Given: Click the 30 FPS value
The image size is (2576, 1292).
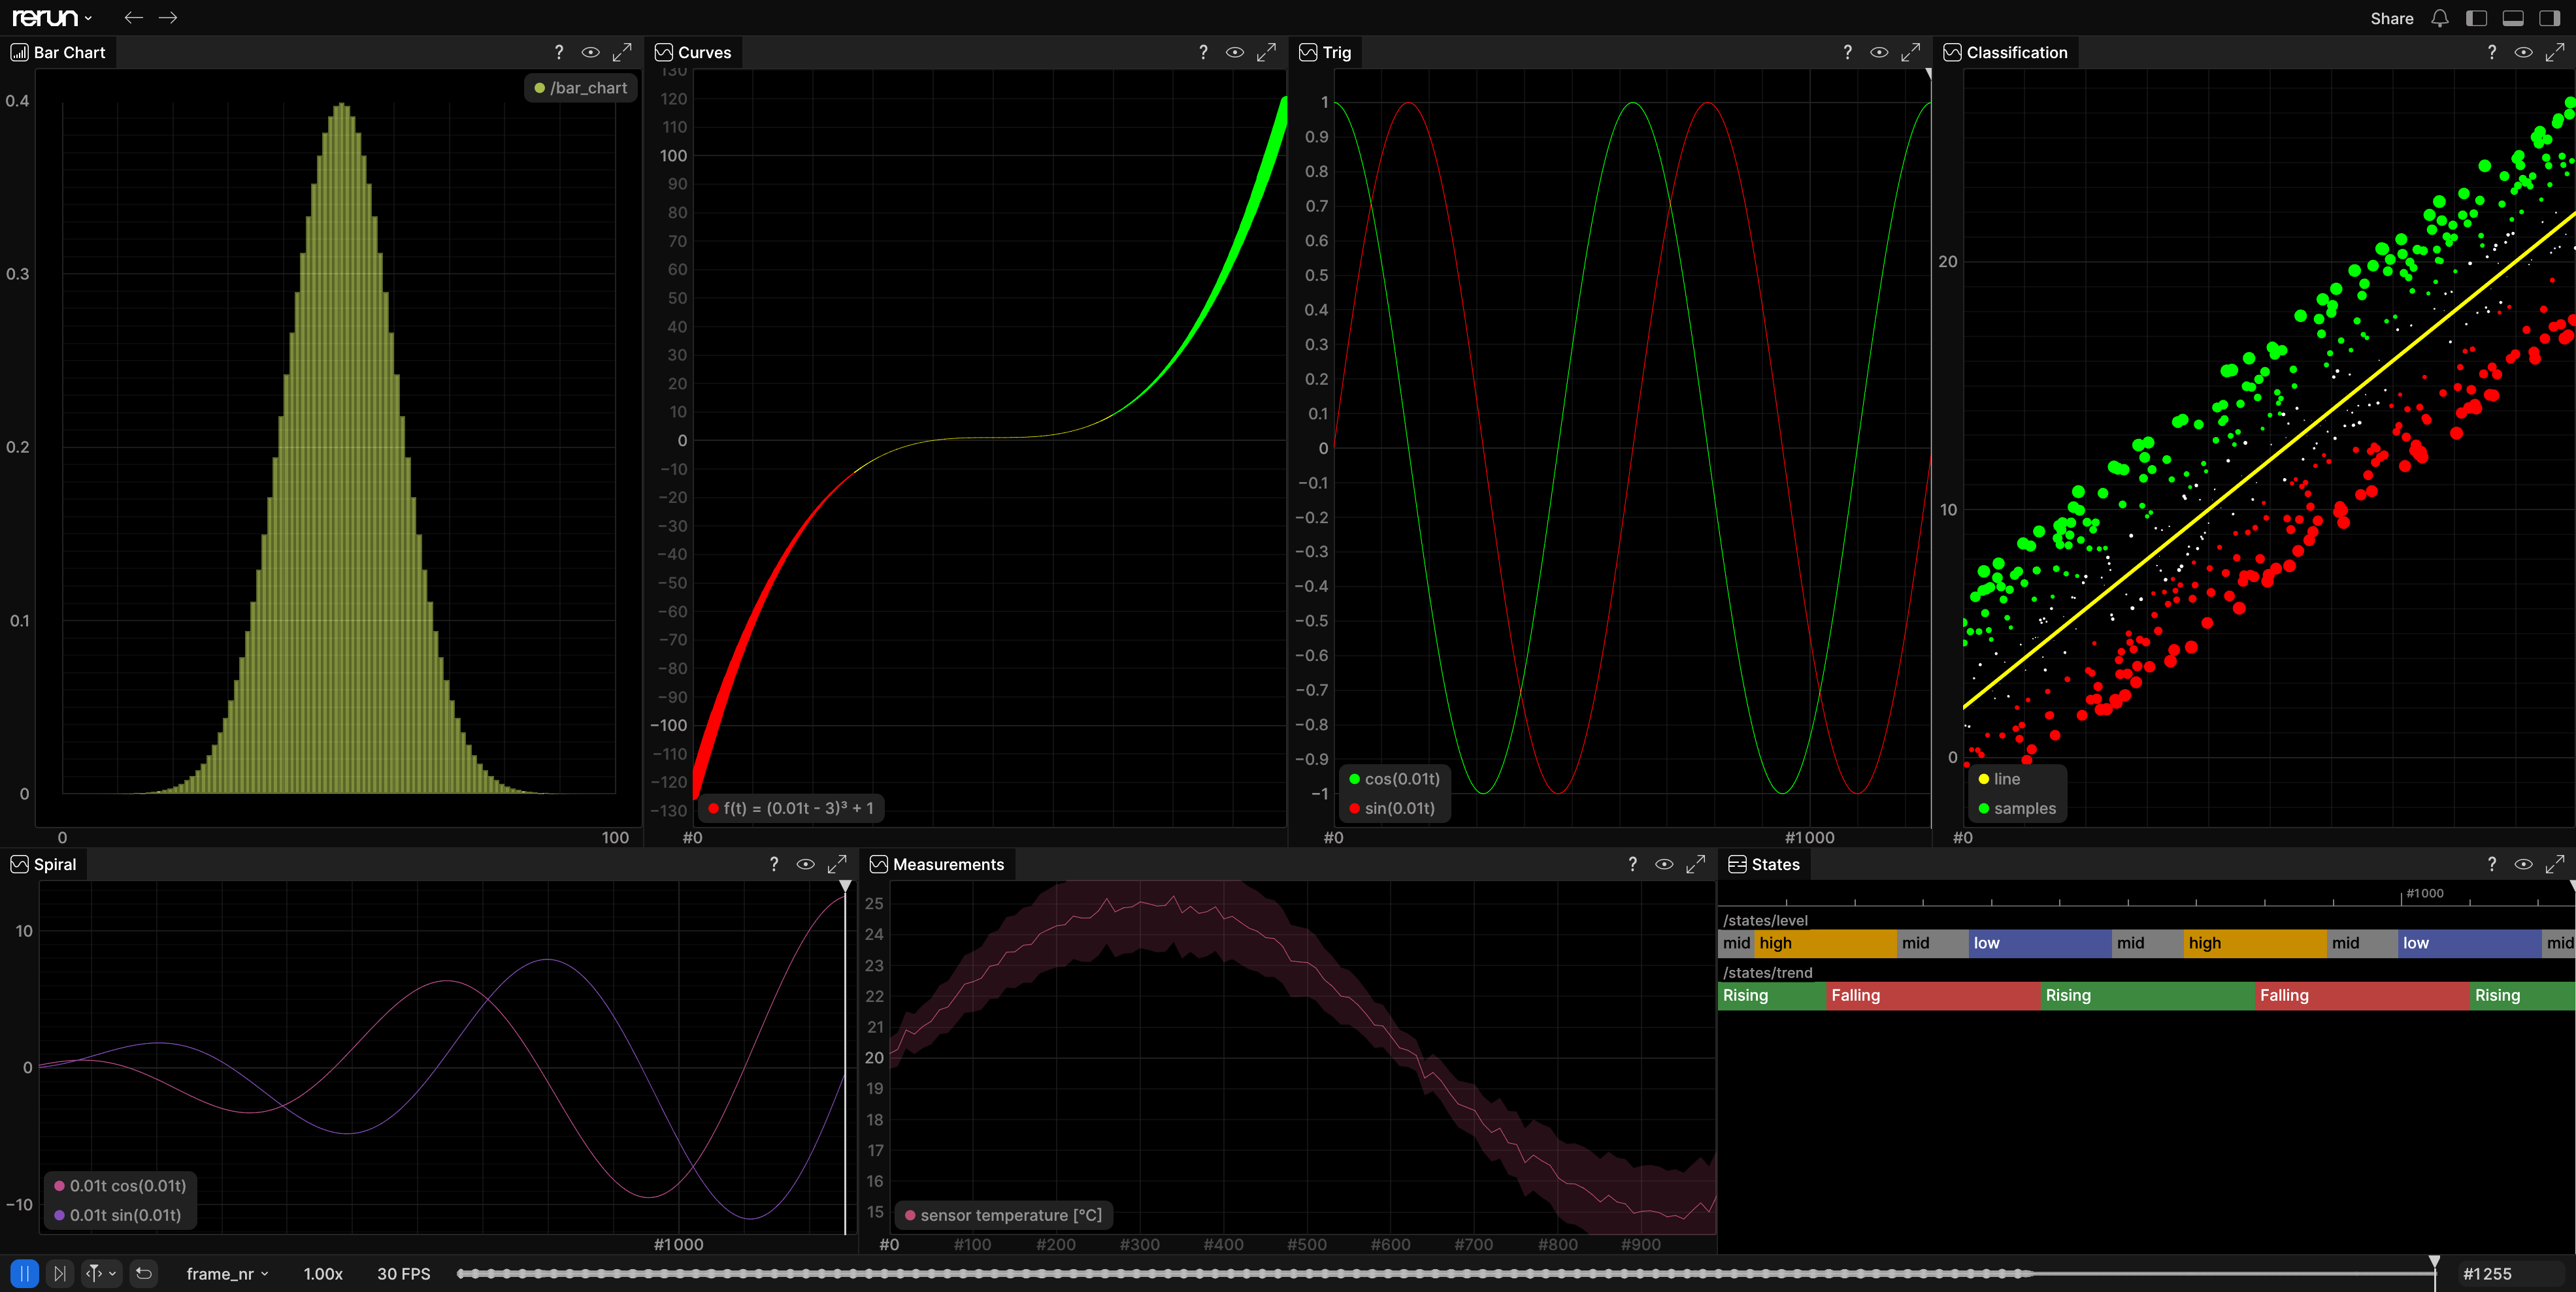Looking at the screenshot, I should (x=404, y=1273).
